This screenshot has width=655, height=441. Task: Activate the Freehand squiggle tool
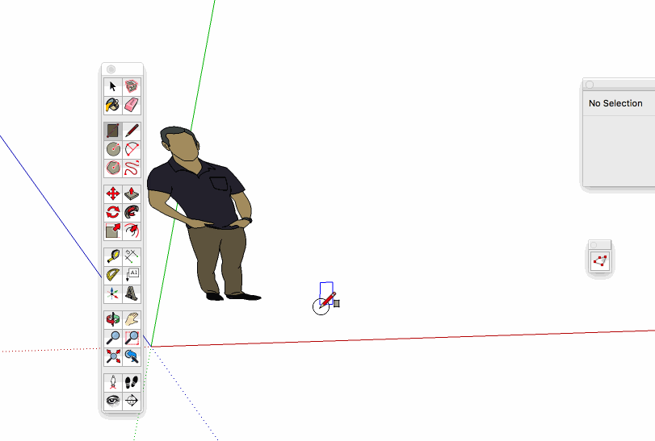[132, 168]
